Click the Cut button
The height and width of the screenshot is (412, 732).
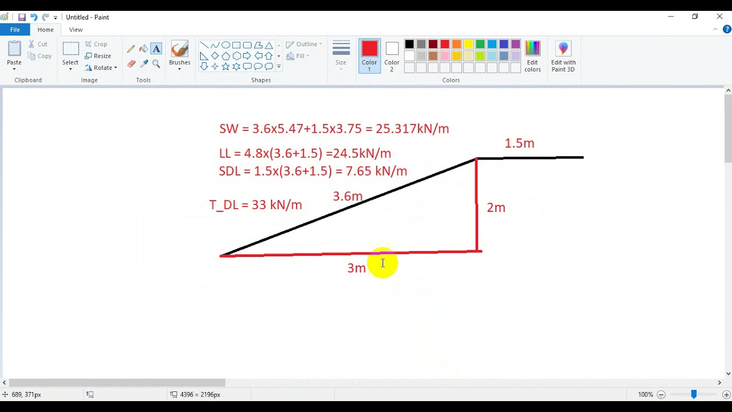click(x=37, y=44)
